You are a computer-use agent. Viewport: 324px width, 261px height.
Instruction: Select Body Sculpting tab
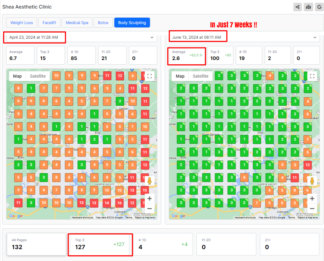click(x=132, y=23)
